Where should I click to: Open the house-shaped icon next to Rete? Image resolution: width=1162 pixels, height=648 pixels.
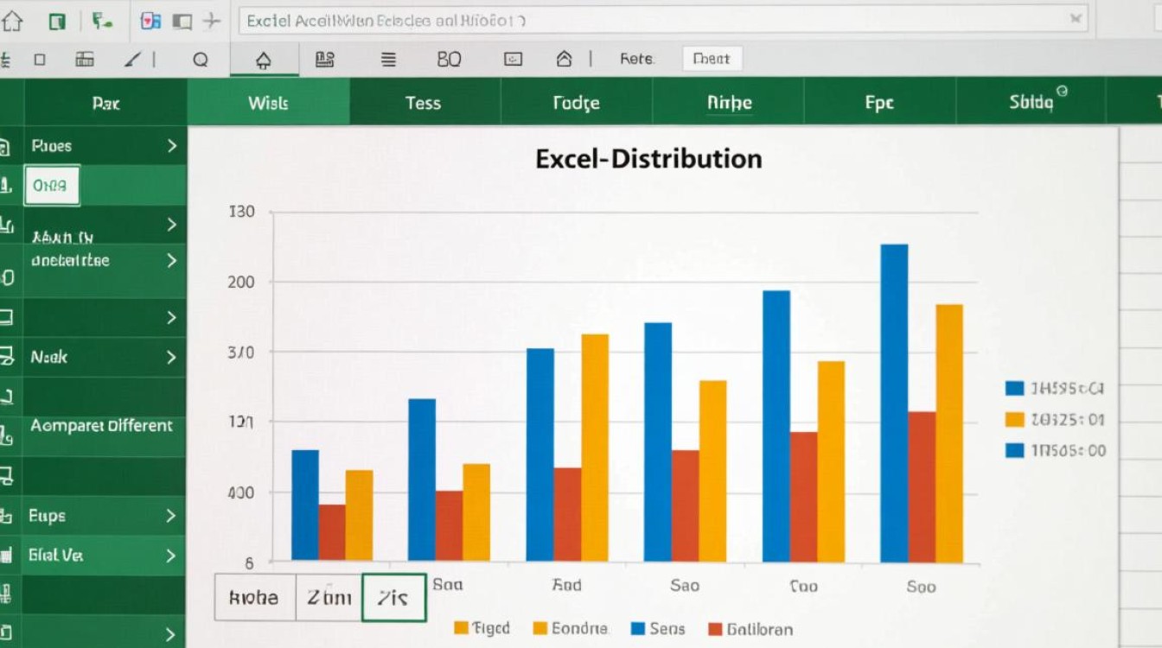click(564, 59)
